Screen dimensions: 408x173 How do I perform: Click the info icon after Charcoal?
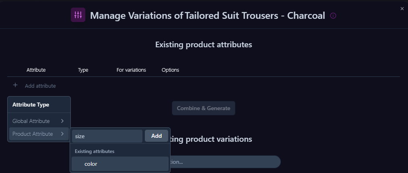[x=333, y=16]
